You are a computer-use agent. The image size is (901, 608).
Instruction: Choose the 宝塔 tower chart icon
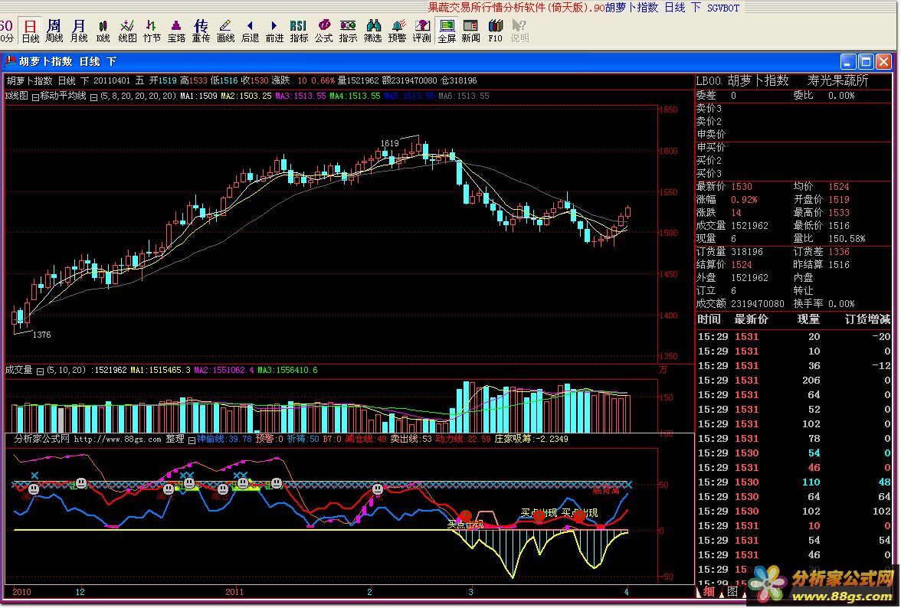176,31
